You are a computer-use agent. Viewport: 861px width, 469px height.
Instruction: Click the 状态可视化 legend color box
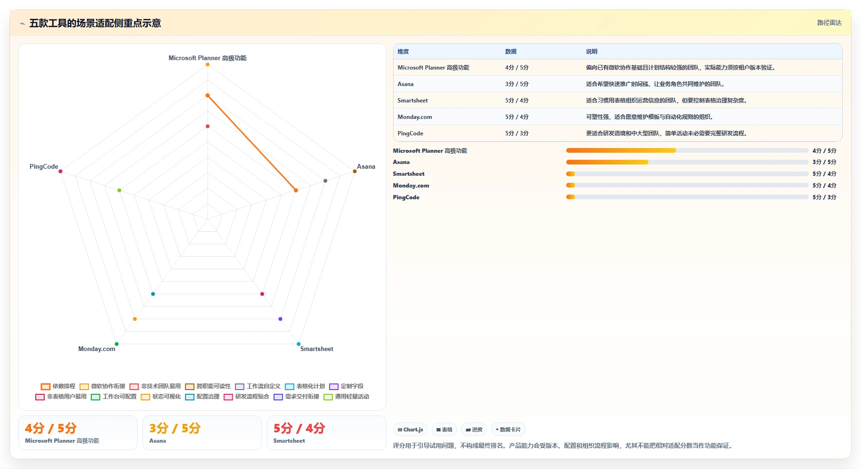tap(145, 397)
